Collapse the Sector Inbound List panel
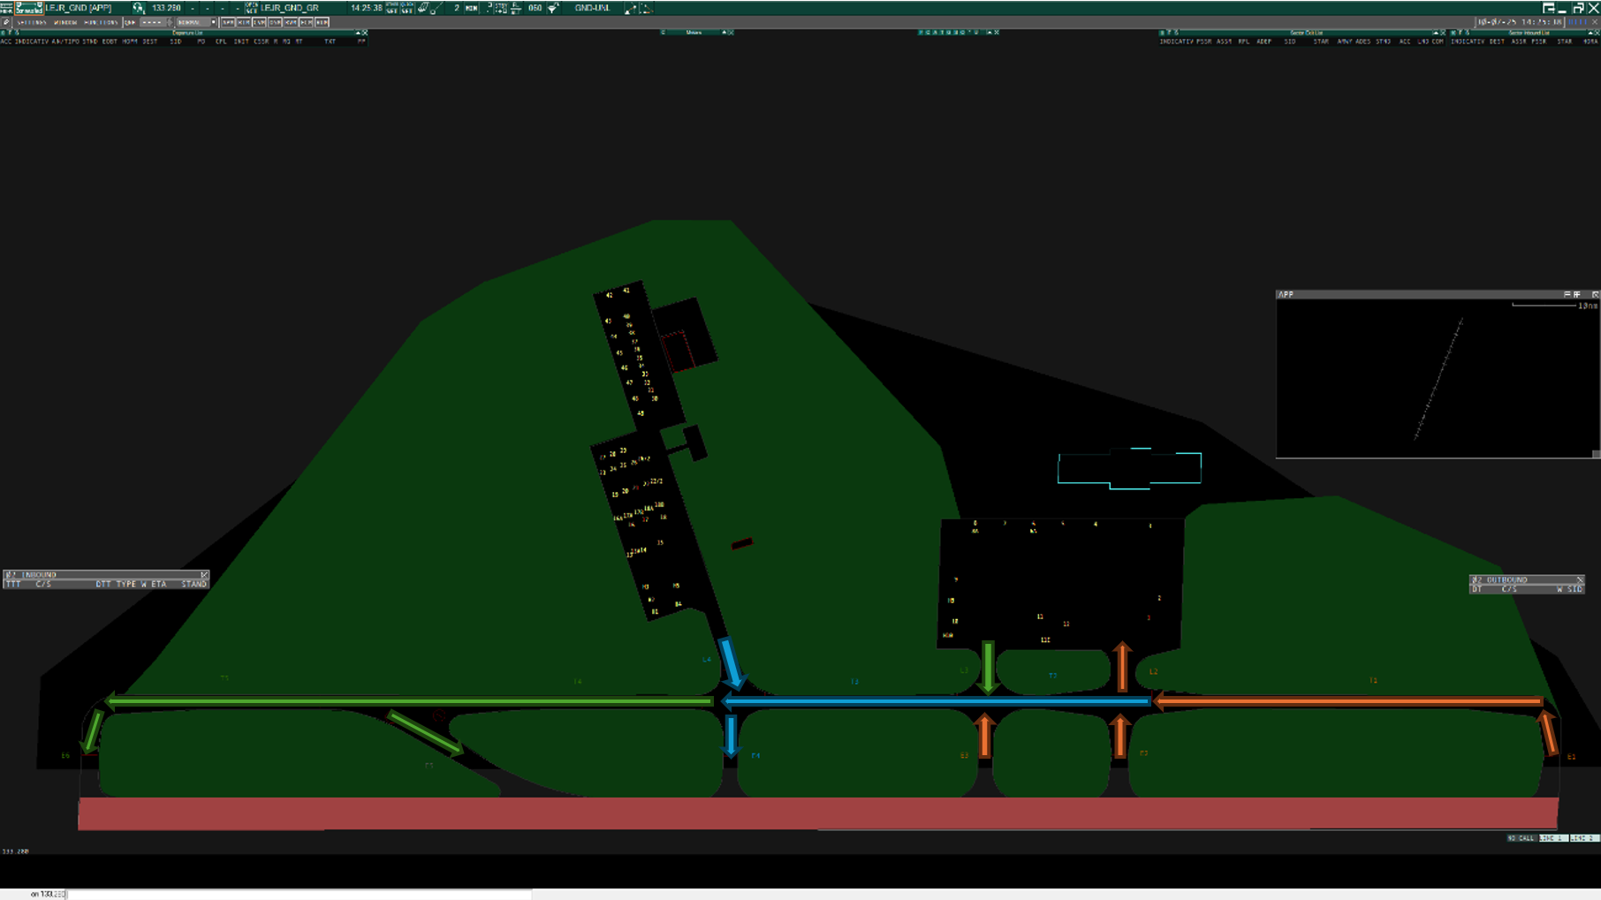1601x900 pixels. click(1590, 33)
